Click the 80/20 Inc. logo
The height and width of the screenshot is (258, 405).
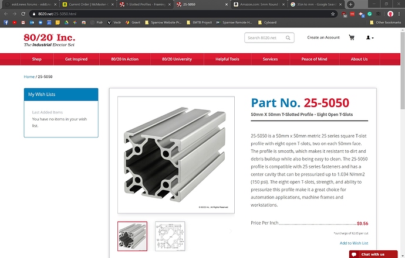coord(49,39)
